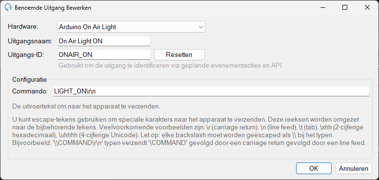Close the dialog with the X icon

(x=367, y=7)
